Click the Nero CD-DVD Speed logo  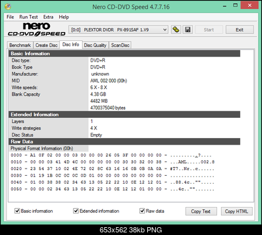click(36, 29)
